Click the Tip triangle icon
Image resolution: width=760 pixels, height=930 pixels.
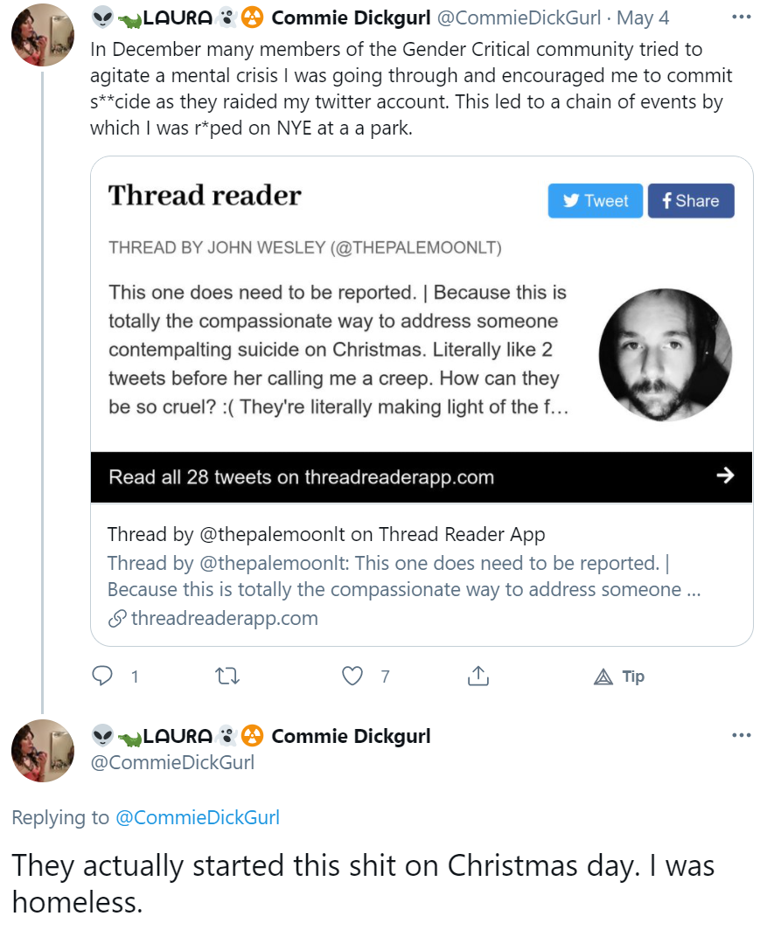click(x=603, y=677)
